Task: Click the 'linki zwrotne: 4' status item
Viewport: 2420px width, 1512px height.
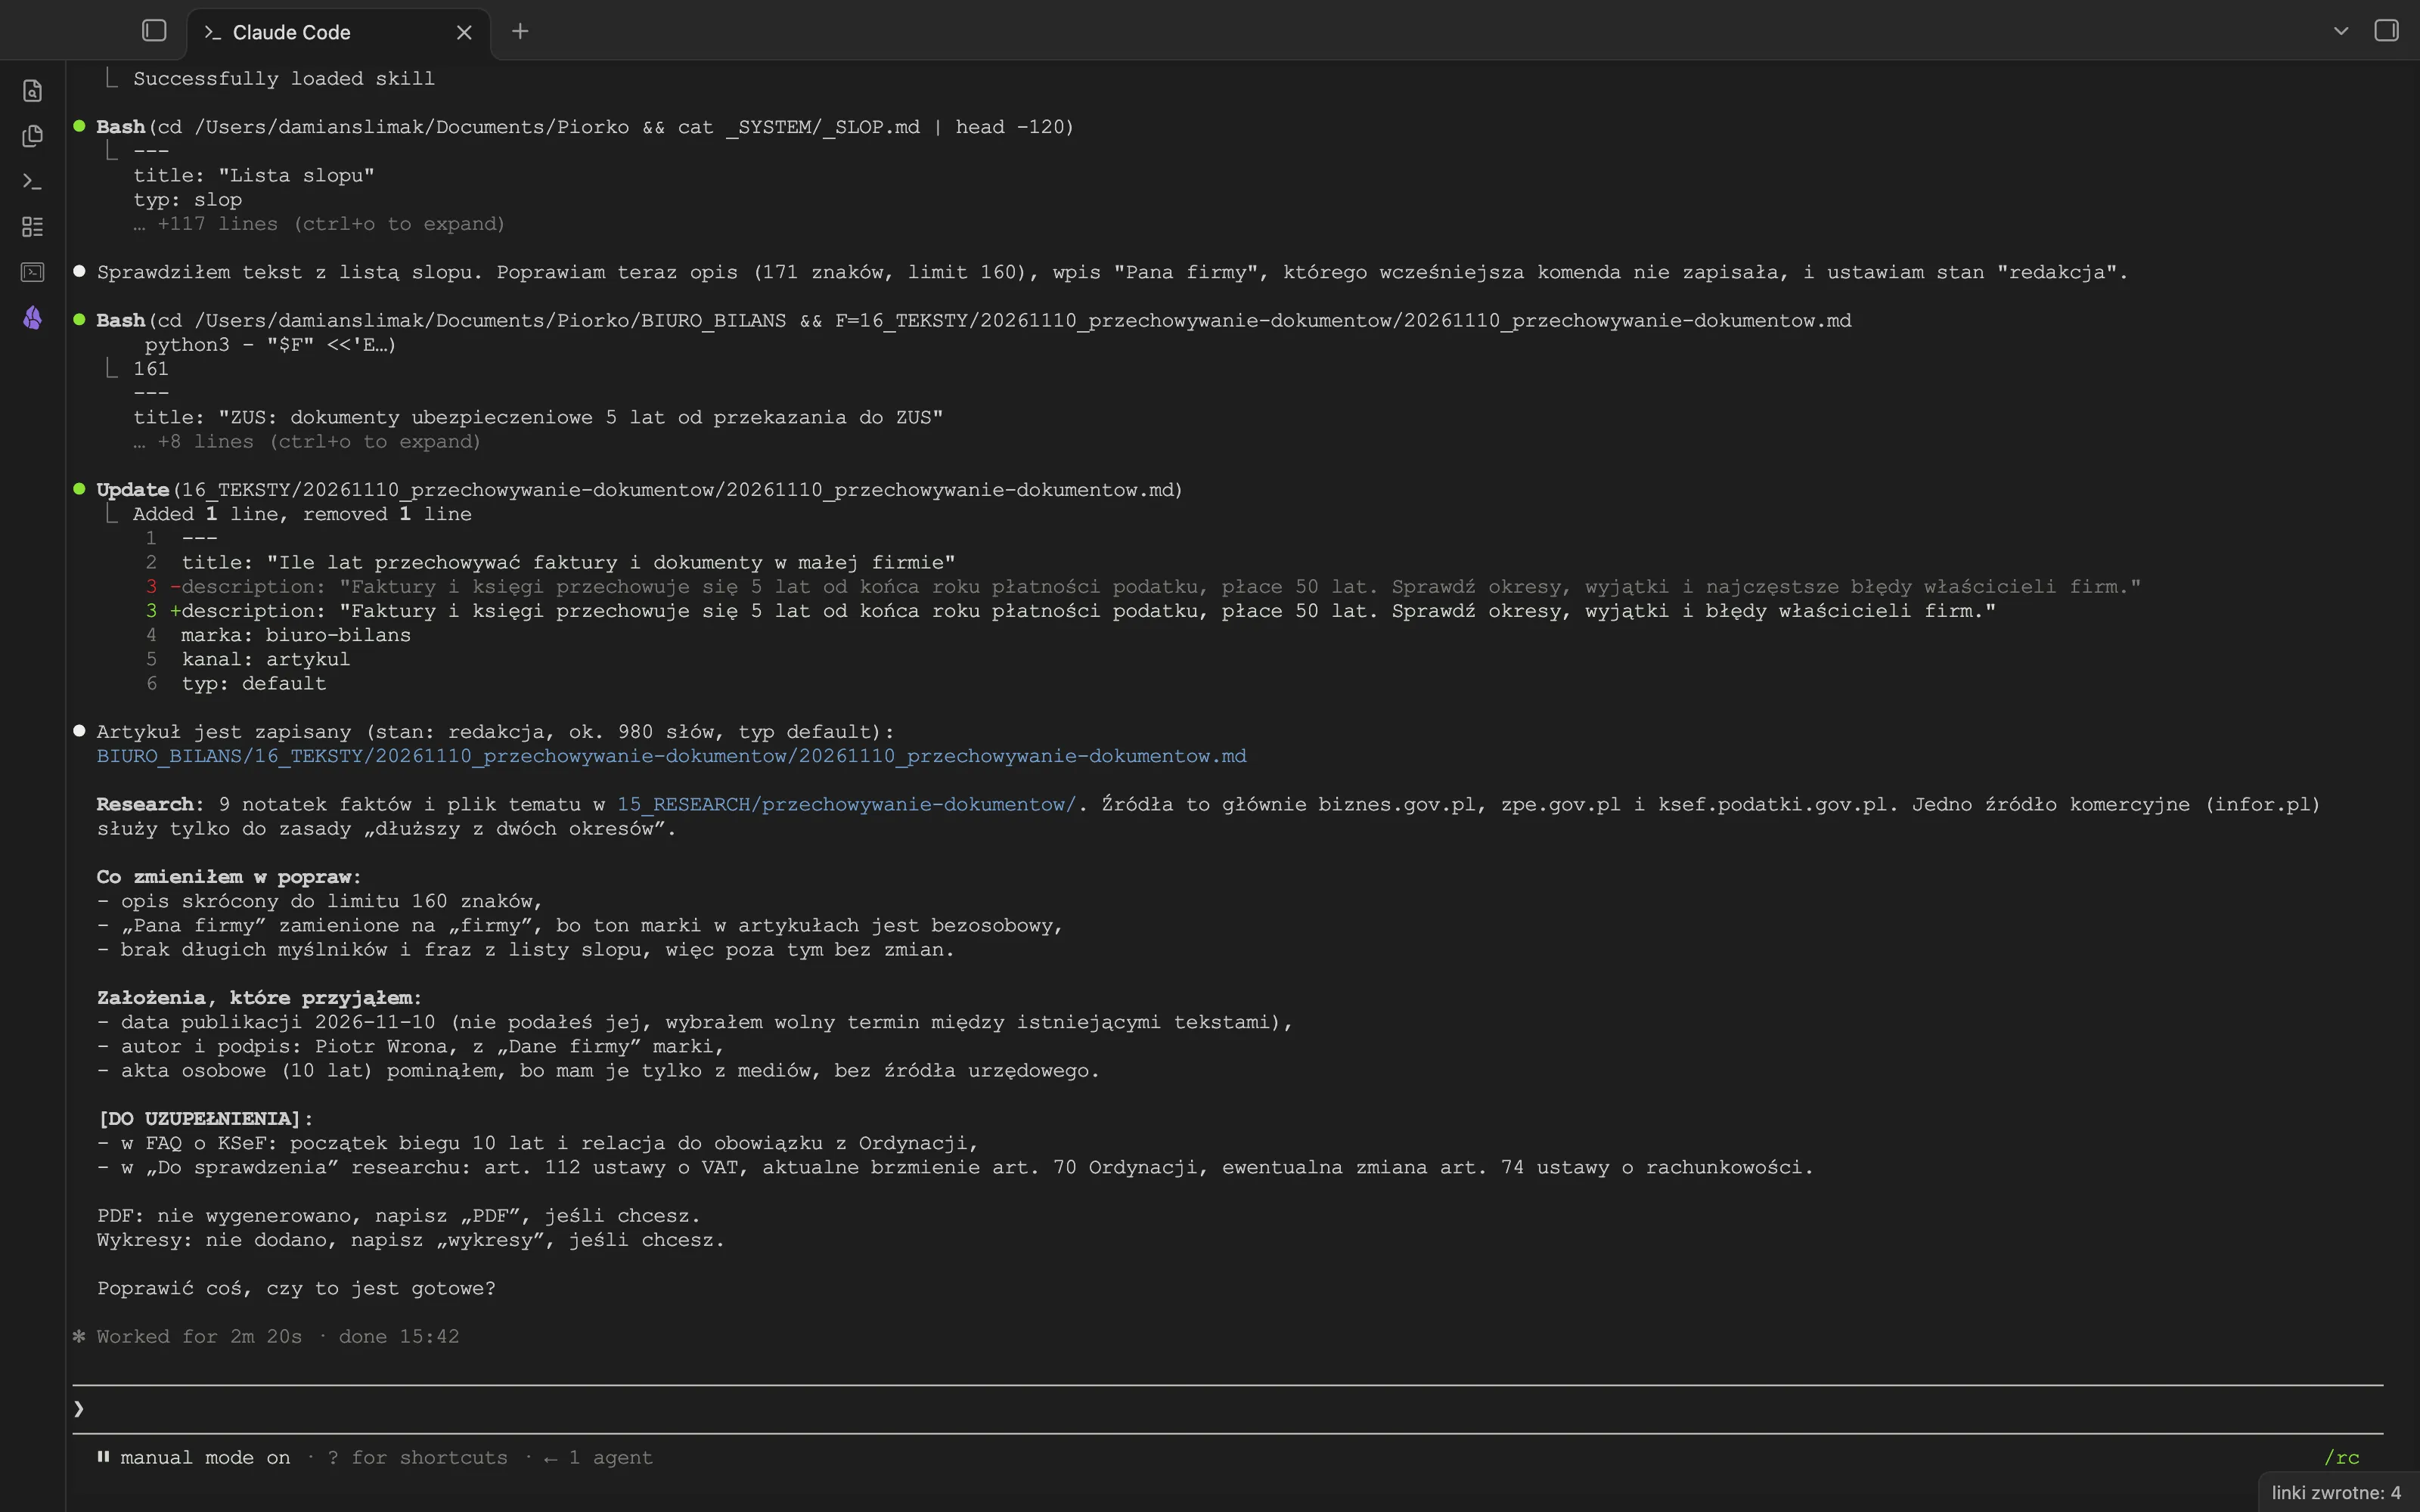Action: click(2336, 1492)
